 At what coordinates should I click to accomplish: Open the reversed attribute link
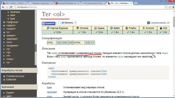pos(52,92)
